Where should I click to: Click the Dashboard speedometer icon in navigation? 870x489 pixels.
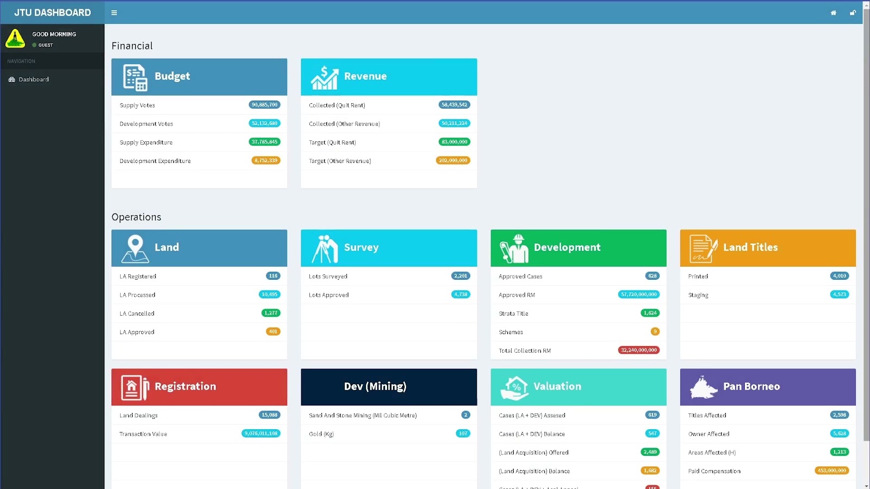12,79
